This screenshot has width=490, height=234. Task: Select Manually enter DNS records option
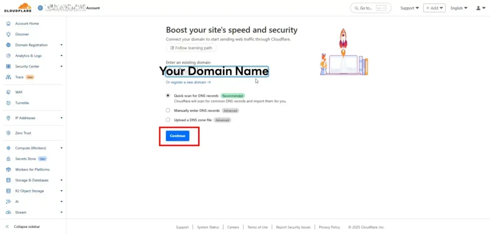tap(168, 110)
